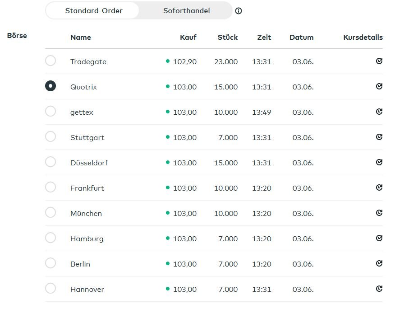The image size is (395, 309).
Task: Refresh the Berlin price details
Action: click(x=379, y=263)
